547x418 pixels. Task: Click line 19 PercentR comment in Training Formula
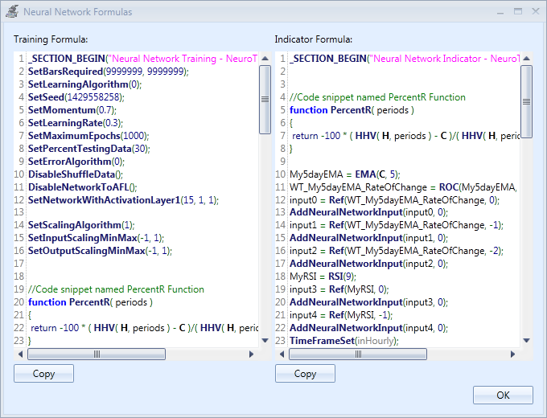[116, 289]
